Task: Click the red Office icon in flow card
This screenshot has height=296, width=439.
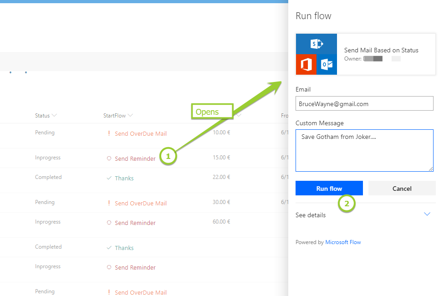Action: pyautogui.click(x=306, y=65)
